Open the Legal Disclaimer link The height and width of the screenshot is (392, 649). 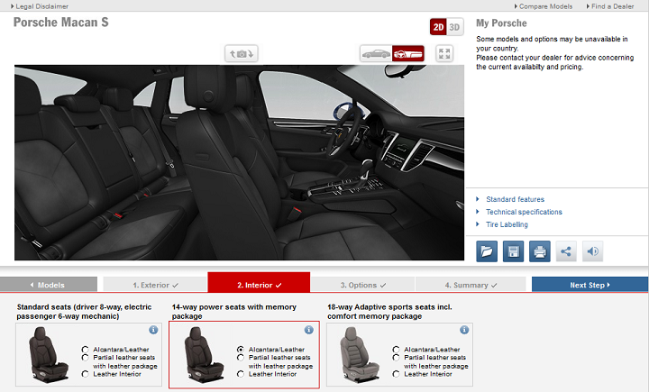click(x=40, y=6)
